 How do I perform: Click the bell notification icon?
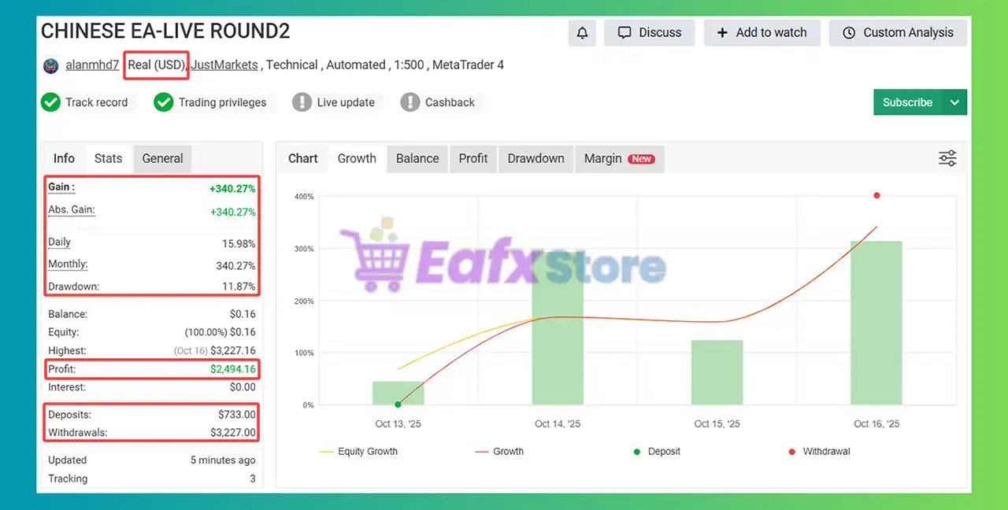(582, 33)
